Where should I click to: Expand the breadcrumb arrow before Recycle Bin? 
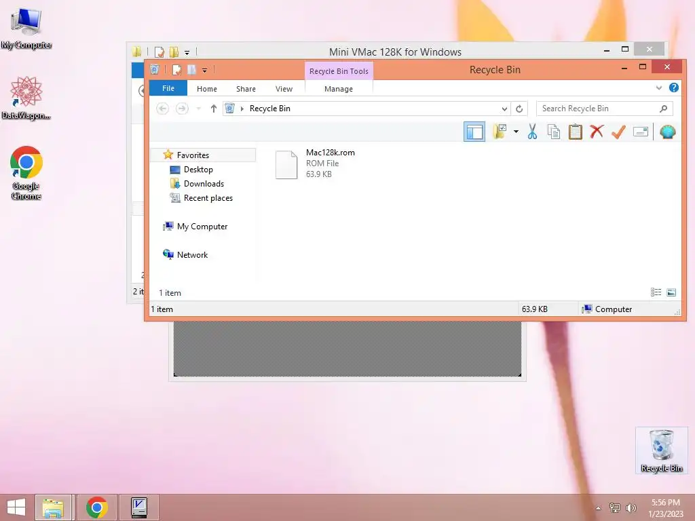242,109
